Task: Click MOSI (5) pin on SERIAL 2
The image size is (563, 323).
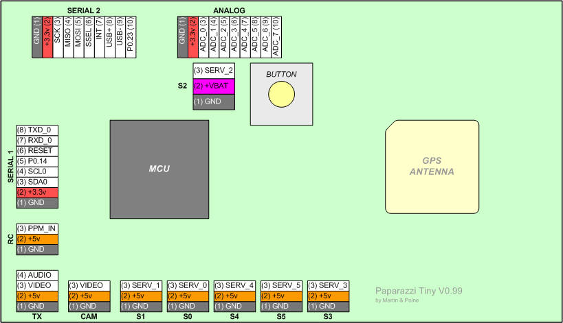Action: (x=78, y=37)
